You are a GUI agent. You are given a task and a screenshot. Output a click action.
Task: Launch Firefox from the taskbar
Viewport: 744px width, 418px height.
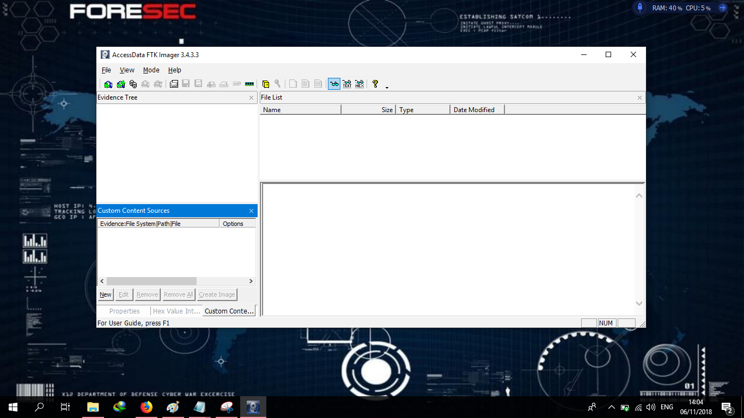click(147, 407)
